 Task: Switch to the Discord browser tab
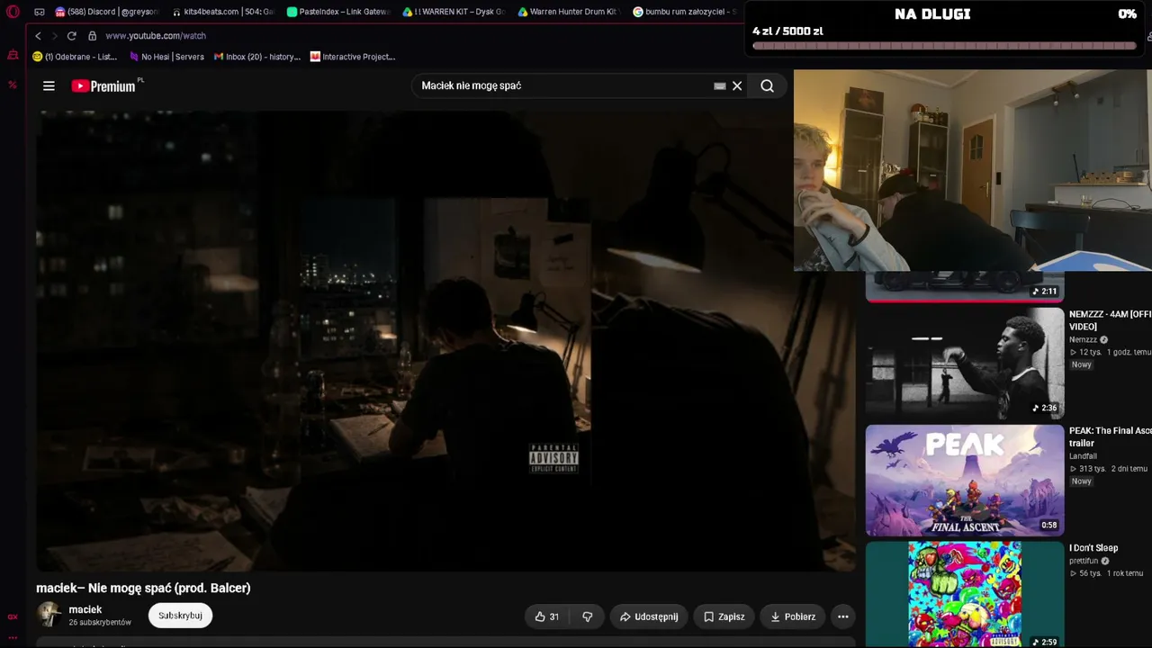click(106, 12)
